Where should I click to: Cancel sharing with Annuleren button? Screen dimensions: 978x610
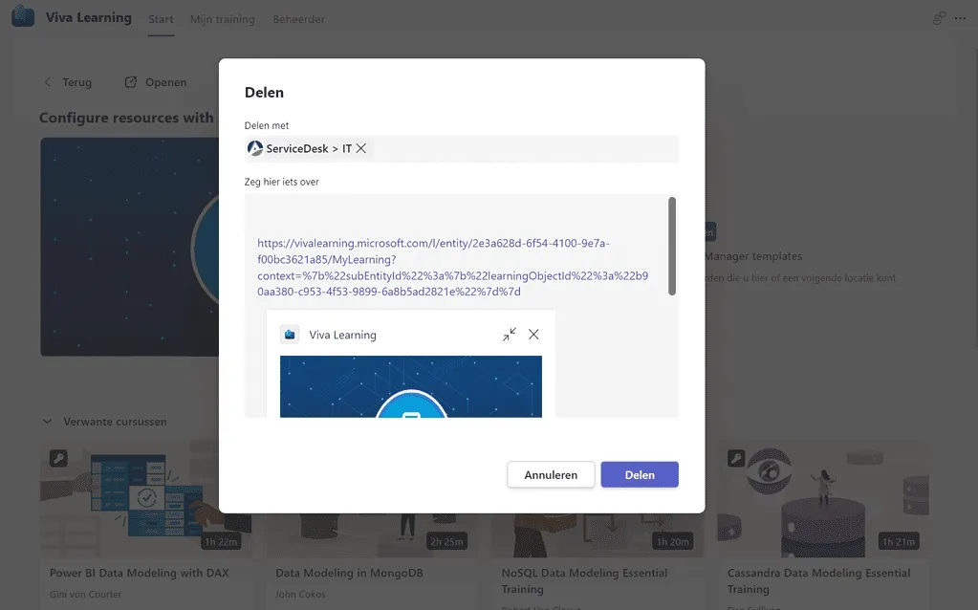(551, 474)
